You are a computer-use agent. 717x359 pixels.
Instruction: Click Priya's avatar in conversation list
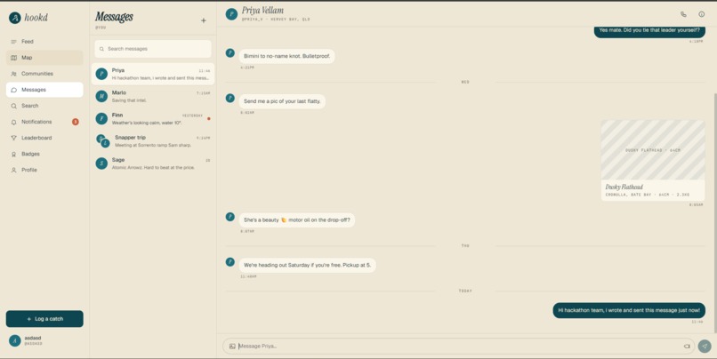pos(101,74)
